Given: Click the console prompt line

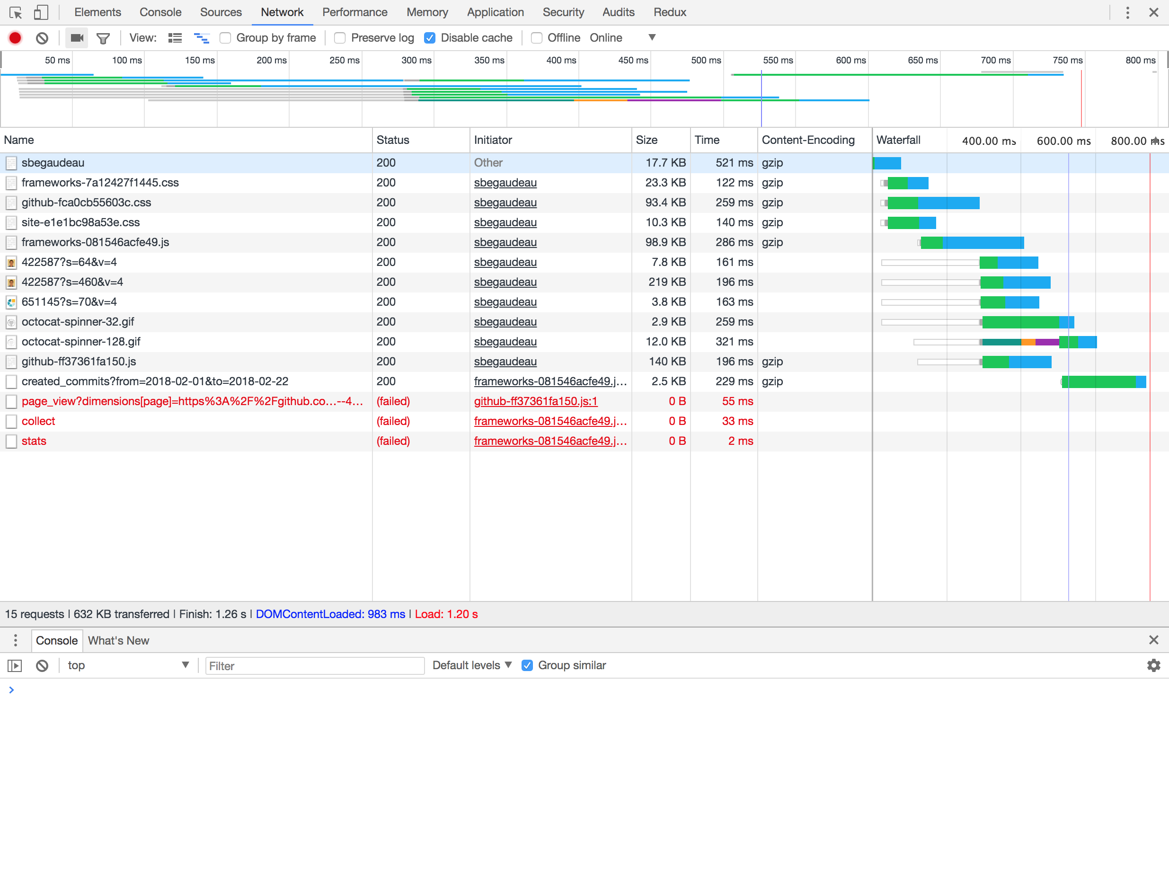Looking at the screenshot, I should 584,690.
